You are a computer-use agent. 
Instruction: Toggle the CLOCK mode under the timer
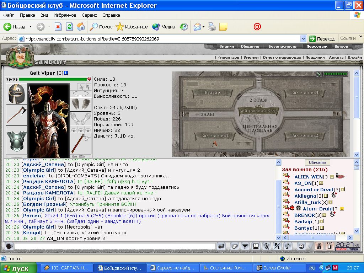(x=342, y=249)
